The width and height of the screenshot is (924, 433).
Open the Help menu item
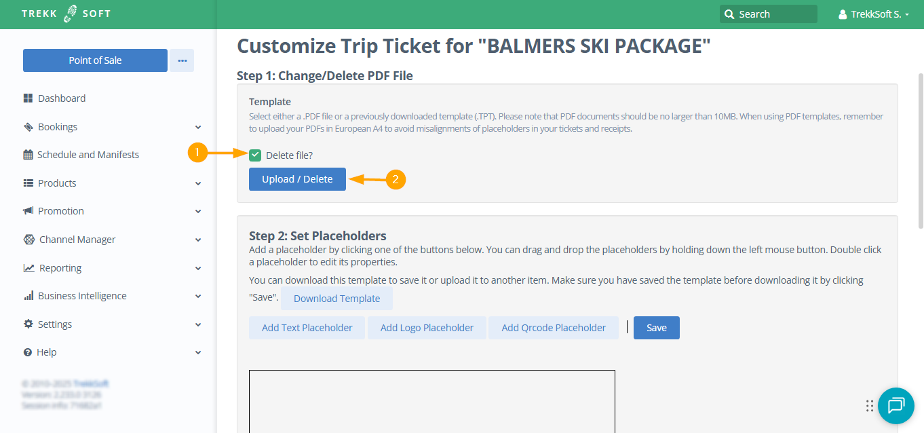coord(47,352)
